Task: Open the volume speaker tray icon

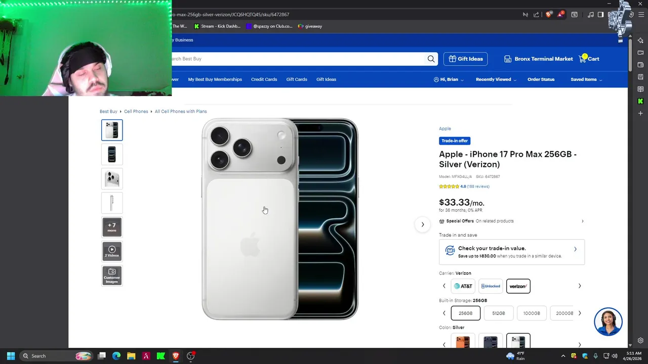Action: click(614, 356)
